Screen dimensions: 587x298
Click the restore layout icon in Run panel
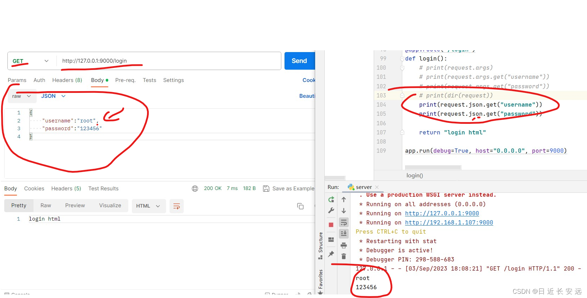point(331,240)
